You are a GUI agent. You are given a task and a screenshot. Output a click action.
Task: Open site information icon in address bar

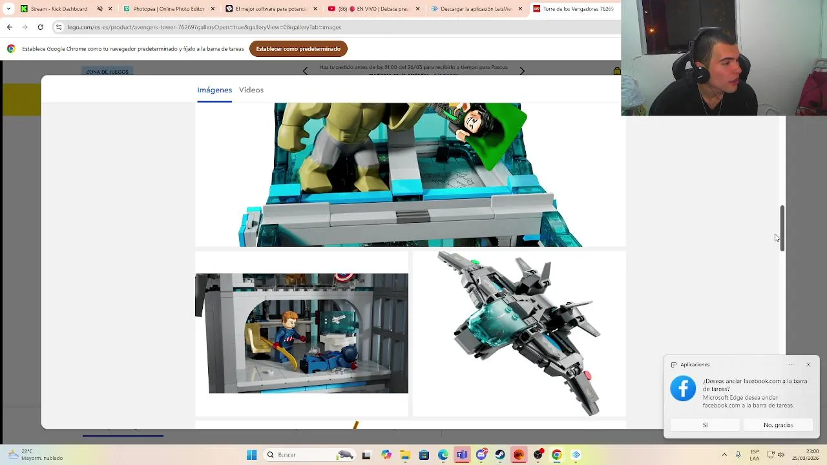tap(59, 27)
